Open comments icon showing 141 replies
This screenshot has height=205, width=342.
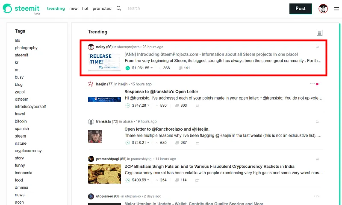180,68
